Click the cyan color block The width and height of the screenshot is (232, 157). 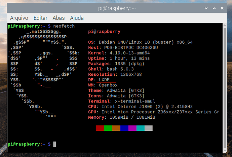[140, 128]
